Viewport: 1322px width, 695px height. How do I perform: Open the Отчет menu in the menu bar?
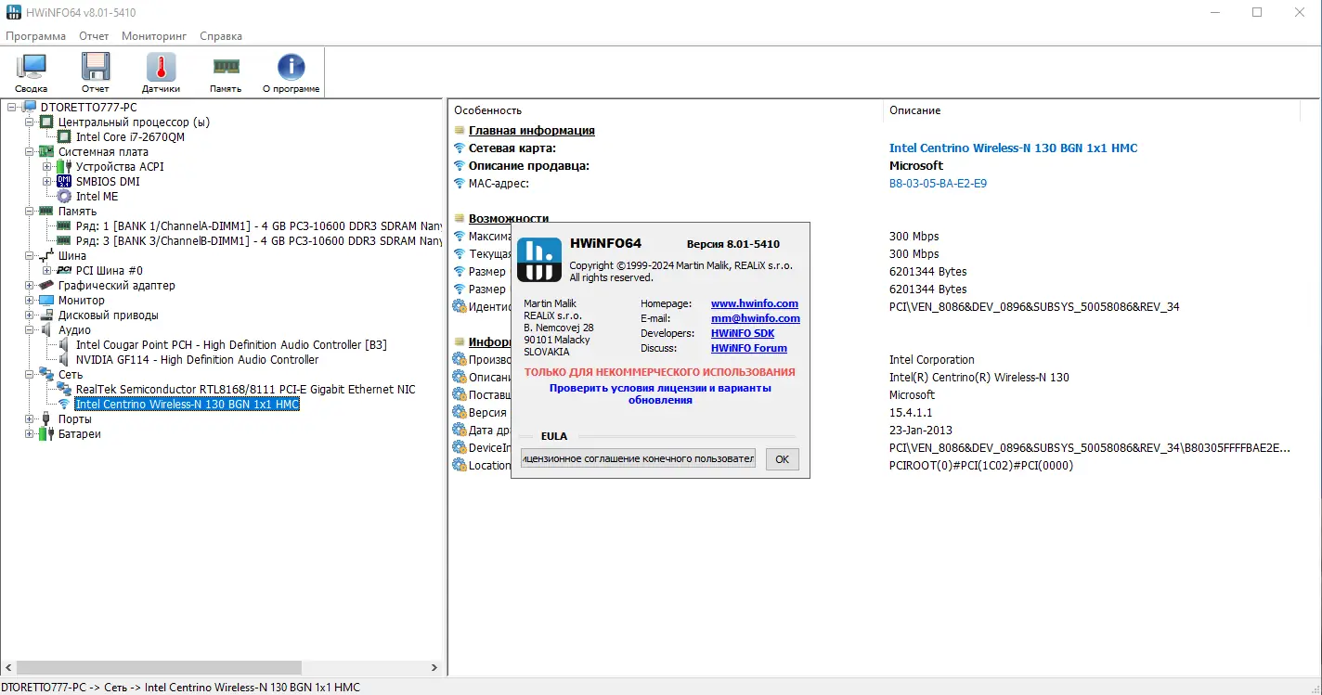click(94, 36)
